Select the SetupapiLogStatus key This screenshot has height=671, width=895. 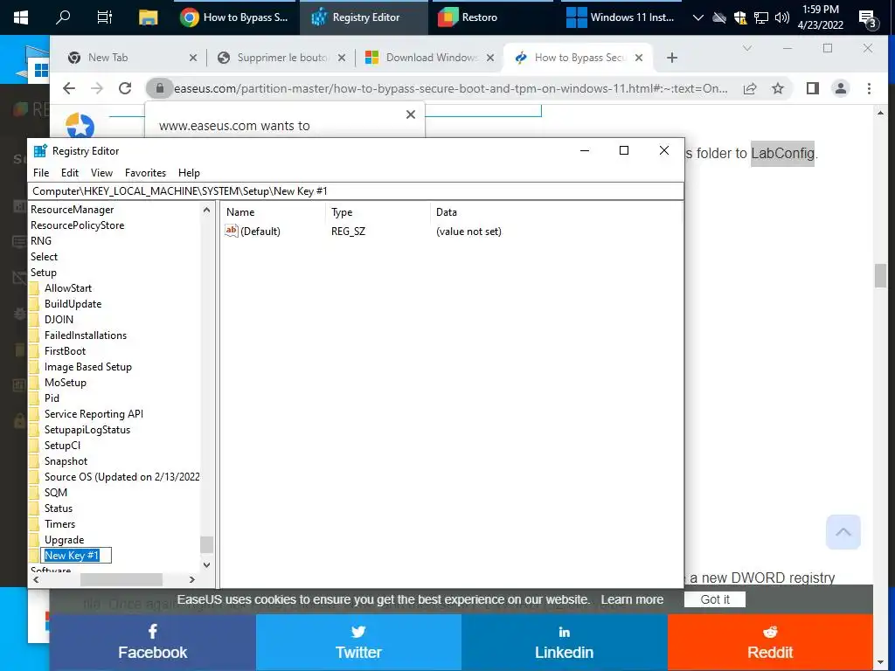87,430
